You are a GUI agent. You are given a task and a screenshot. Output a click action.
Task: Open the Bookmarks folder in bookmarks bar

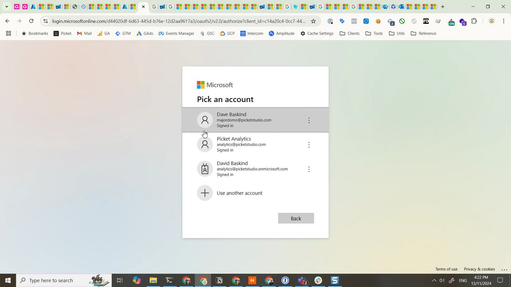[35, 33]
